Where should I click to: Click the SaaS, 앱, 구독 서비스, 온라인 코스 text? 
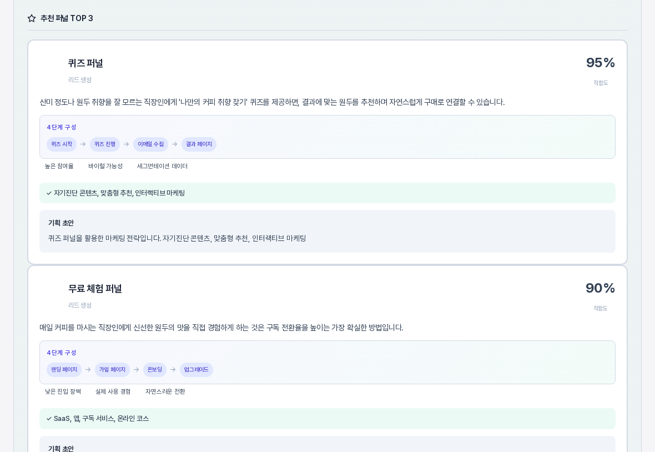102,419
